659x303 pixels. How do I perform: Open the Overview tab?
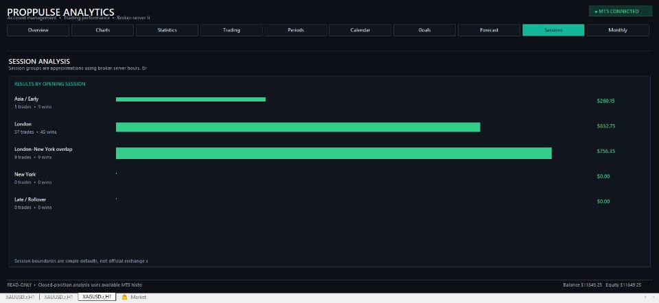[38, 30]
